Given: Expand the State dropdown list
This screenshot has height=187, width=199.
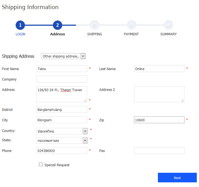Looking at the screenshot, I should click(x=62, y=140).
